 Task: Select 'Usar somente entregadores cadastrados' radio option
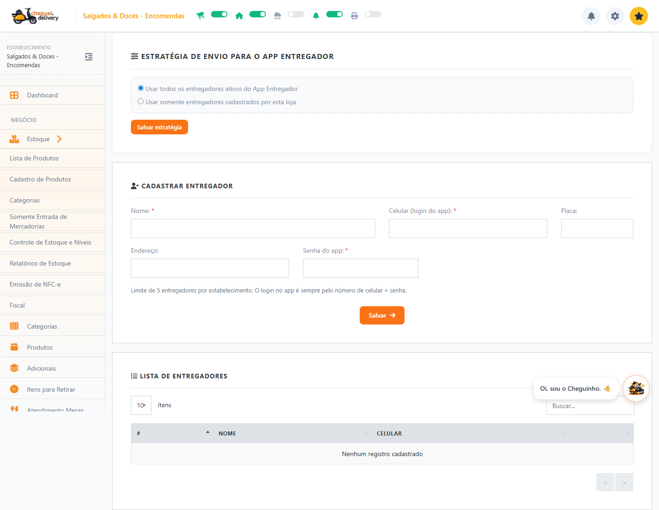pyautogui.click(x=141, y=101)
